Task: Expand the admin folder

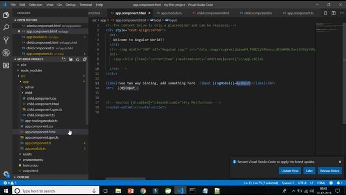Action: 29,87
